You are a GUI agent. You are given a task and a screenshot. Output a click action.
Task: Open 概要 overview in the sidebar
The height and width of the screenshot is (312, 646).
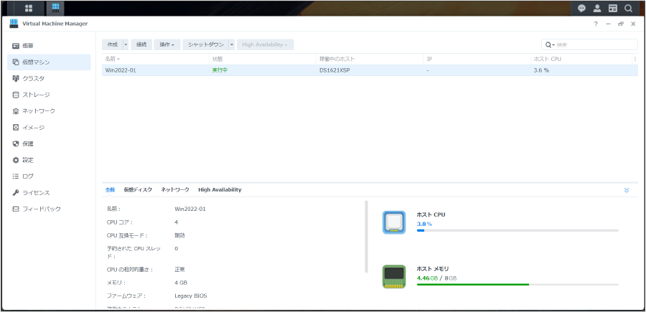click(x=49, y=46)
